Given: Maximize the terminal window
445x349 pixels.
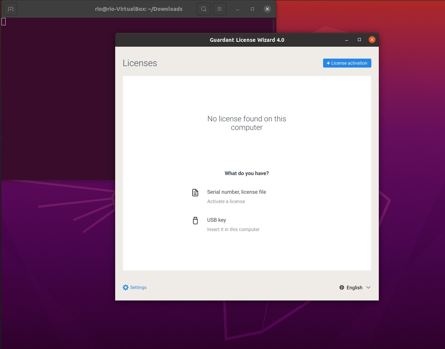Looking at the screenshot, I should tap(252, 9).
